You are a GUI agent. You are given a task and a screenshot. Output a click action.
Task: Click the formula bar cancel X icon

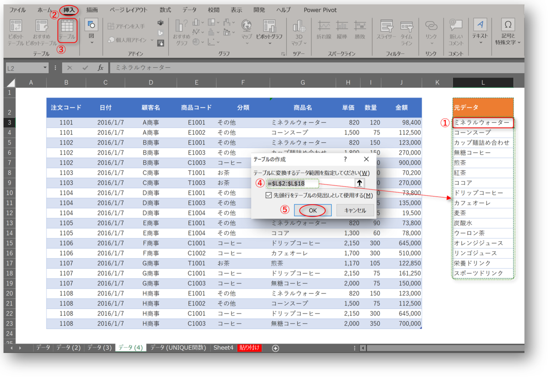(x=70, y=68)
